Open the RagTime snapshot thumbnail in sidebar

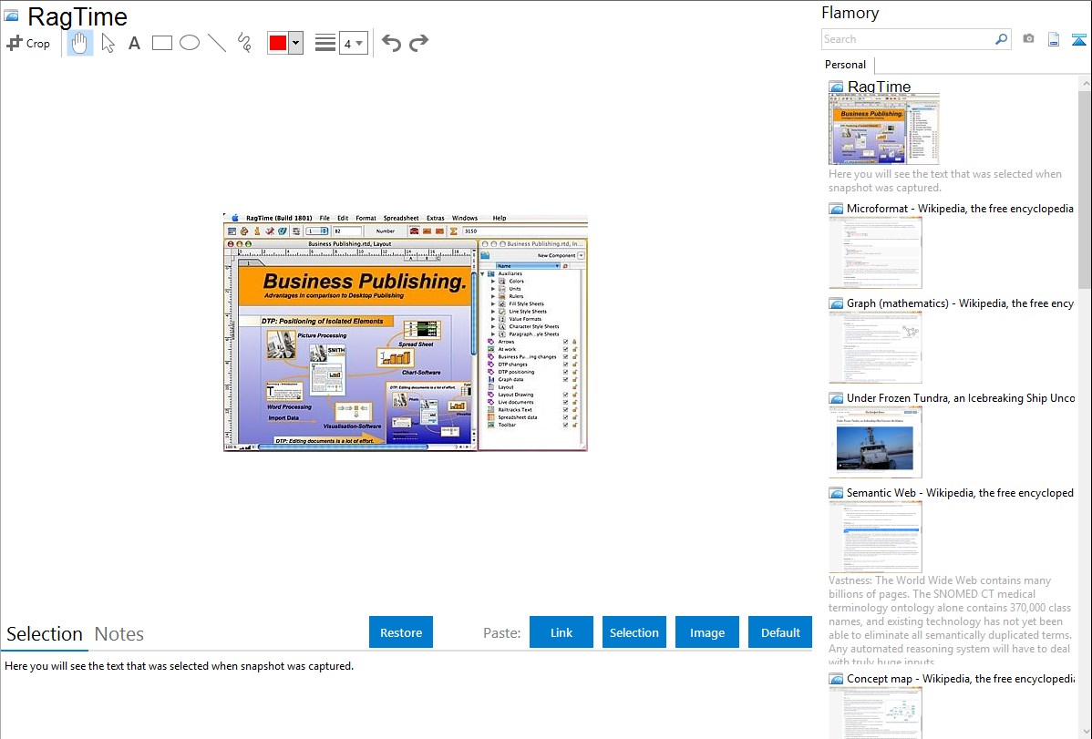pos(884,129)
